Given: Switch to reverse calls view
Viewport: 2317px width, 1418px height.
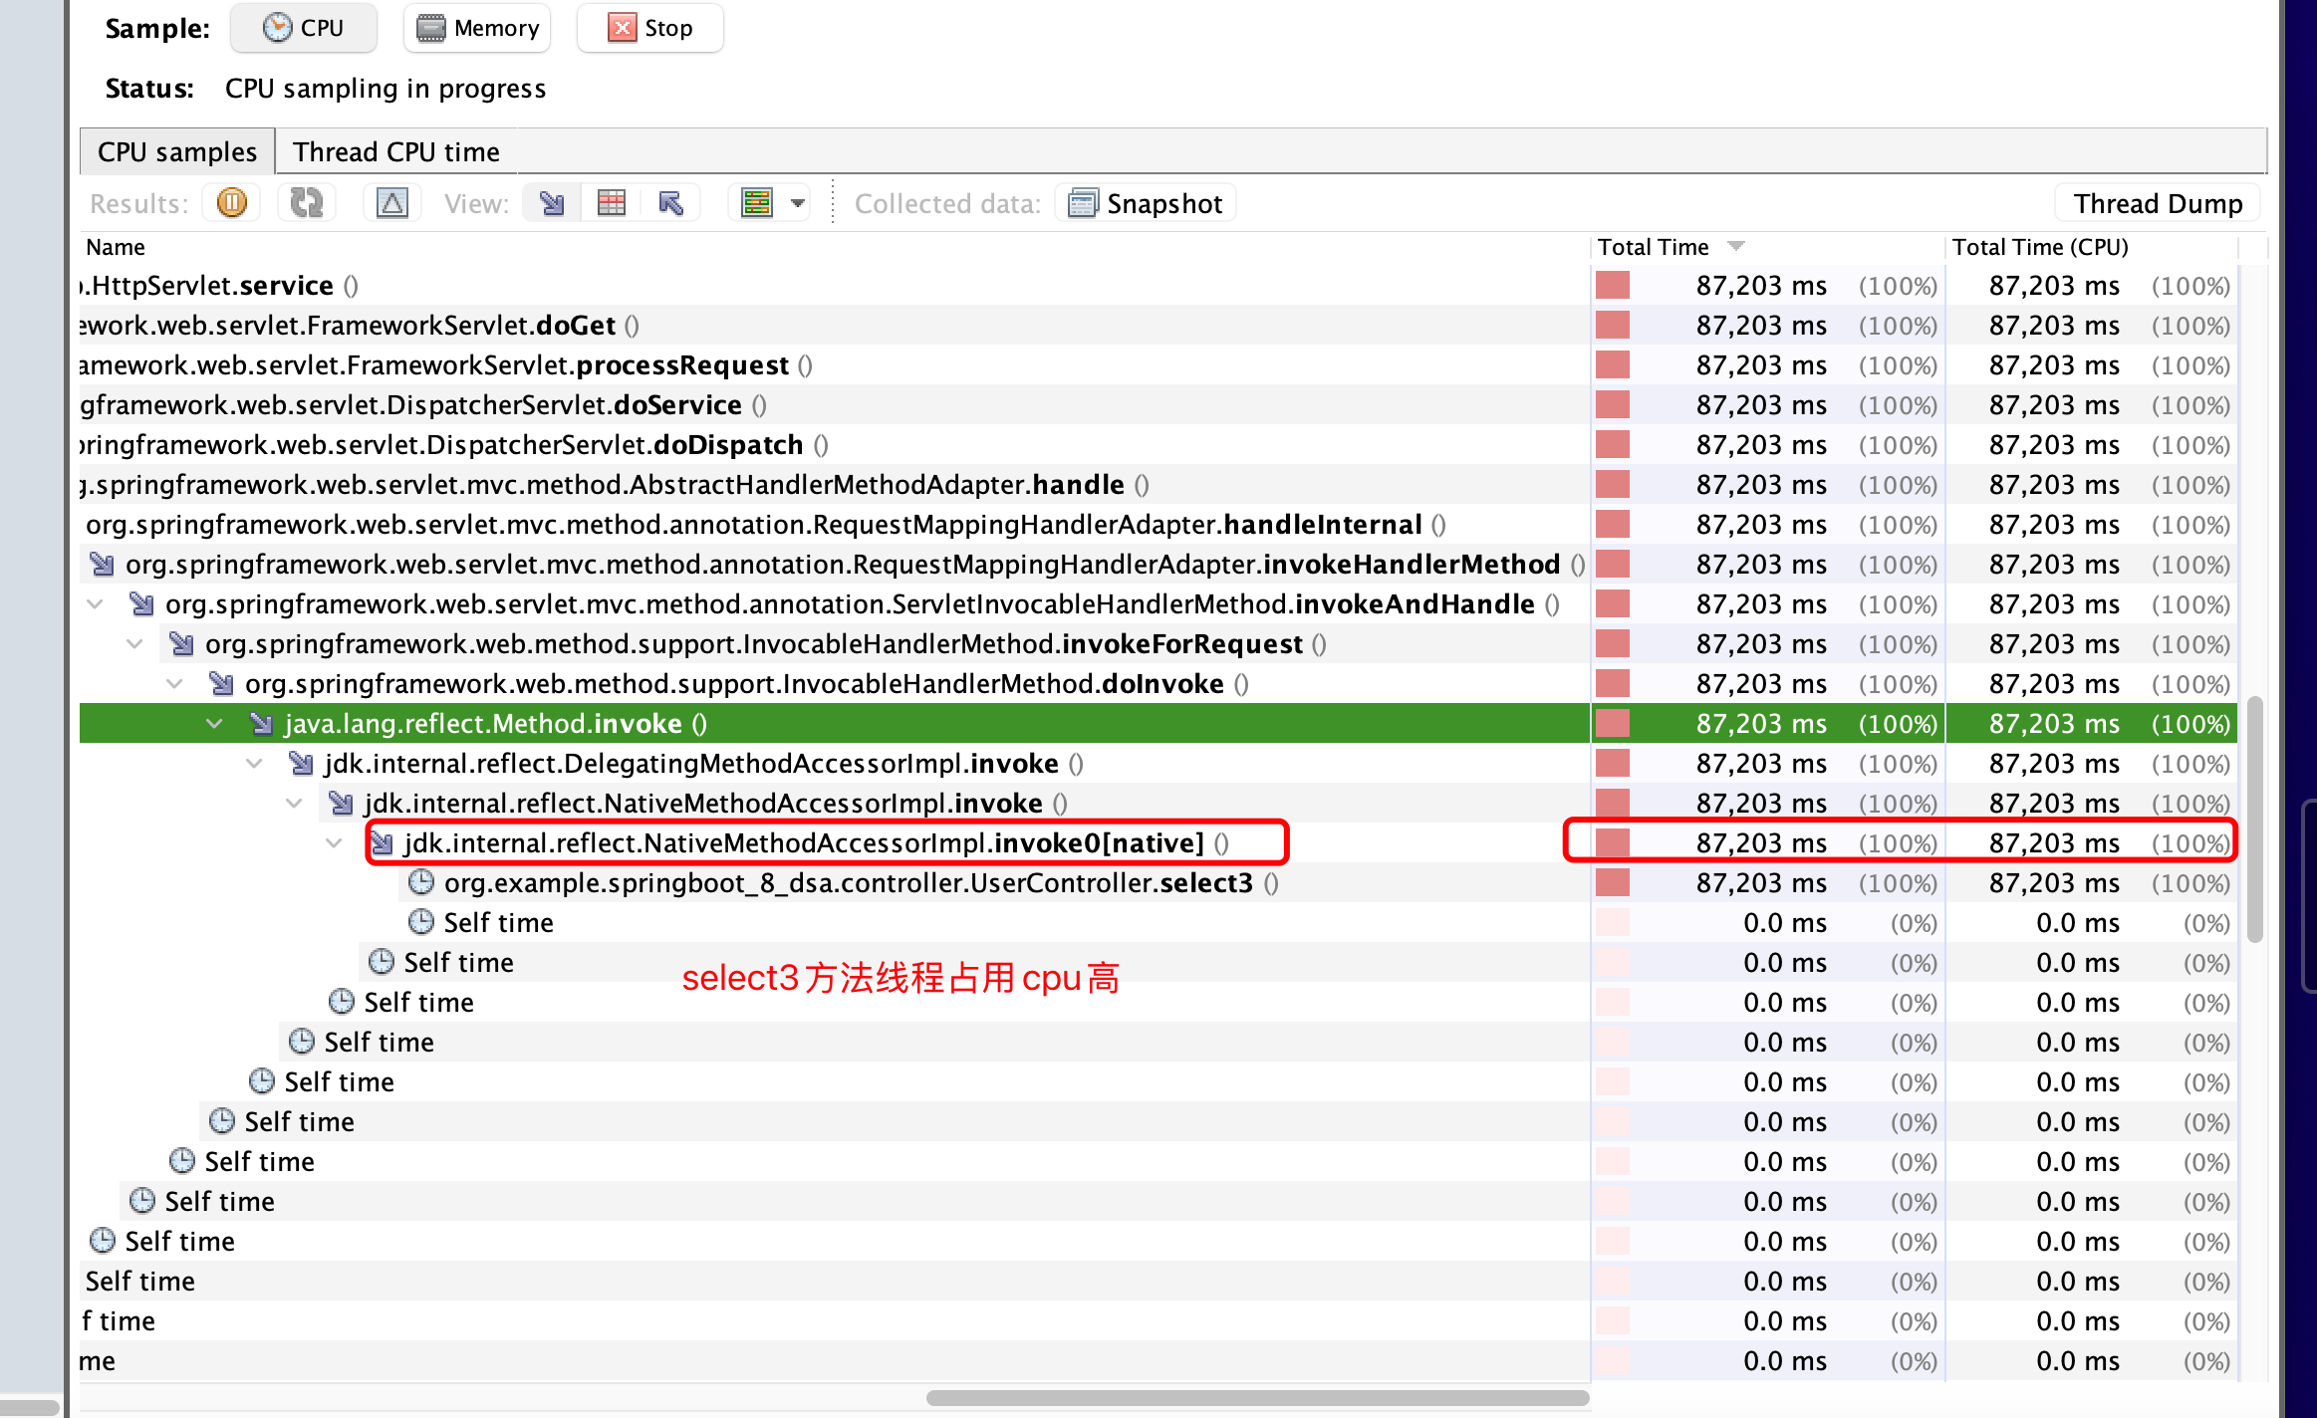Looking at the screenshot, I should click(671, 203).
